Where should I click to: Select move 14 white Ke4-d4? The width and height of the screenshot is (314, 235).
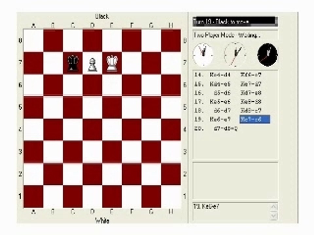pyautogui.click(x=220, y=75)
